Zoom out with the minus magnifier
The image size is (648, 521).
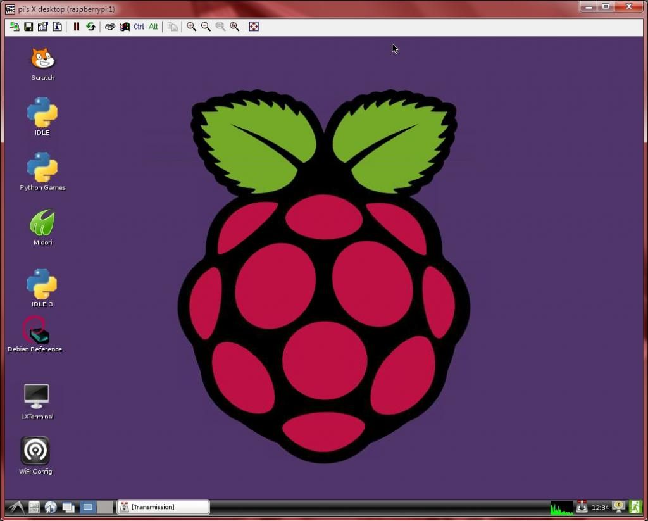pyautogui.click(x=206, y=27)
